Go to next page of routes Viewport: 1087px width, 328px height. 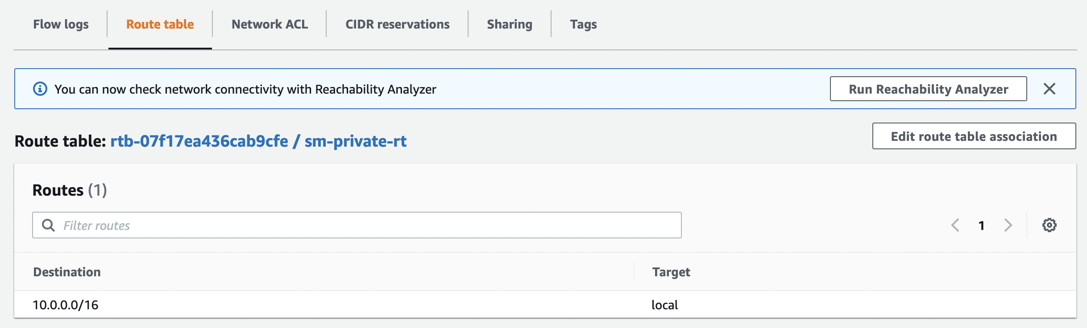[1008, 225]
